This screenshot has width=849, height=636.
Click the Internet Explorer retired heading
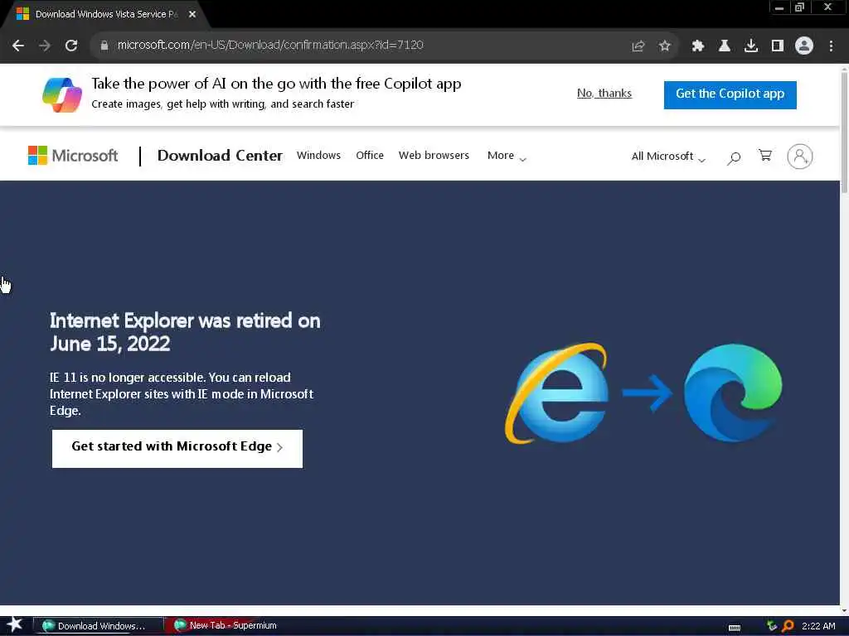pyautogui.click(x=185, y=332)
